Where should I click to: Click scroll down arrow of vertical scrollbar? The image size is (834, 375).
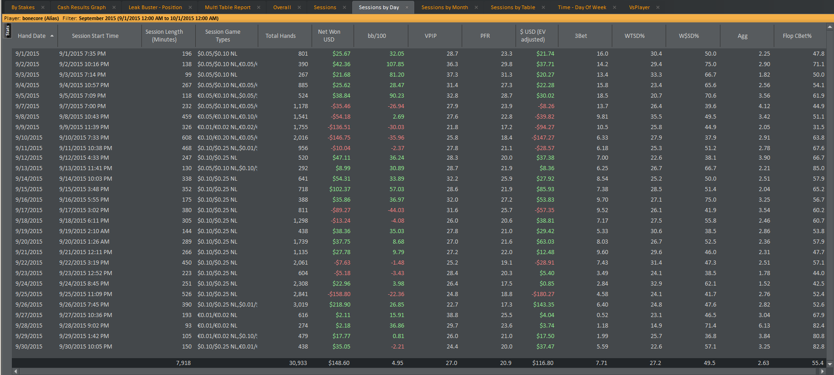(x=830, y=364)
